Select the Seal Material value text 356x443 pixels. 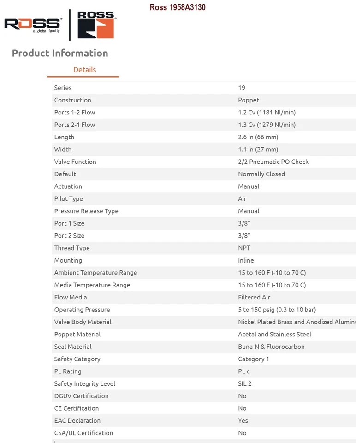(x=271, y=347)
